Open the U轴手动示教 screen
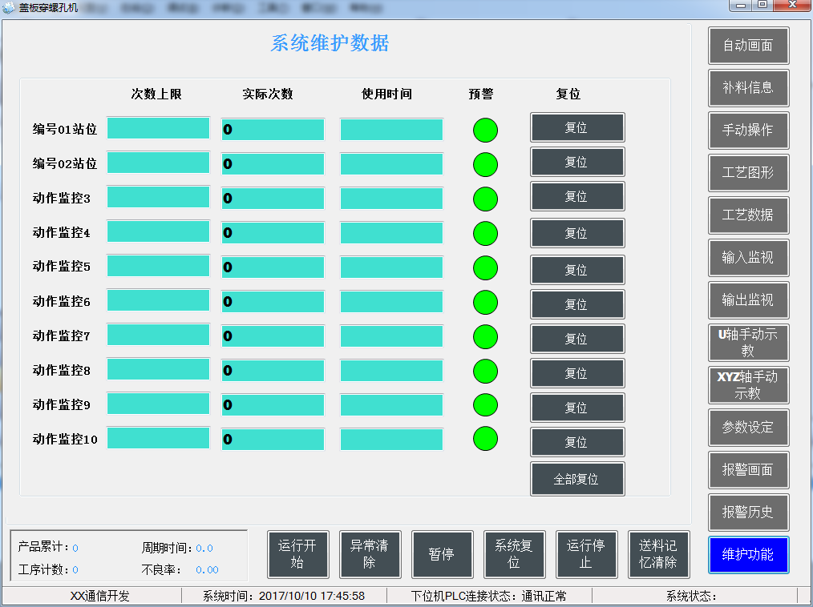Image resolution: width=813 pixels, height=607 pixels. [748, 343]
